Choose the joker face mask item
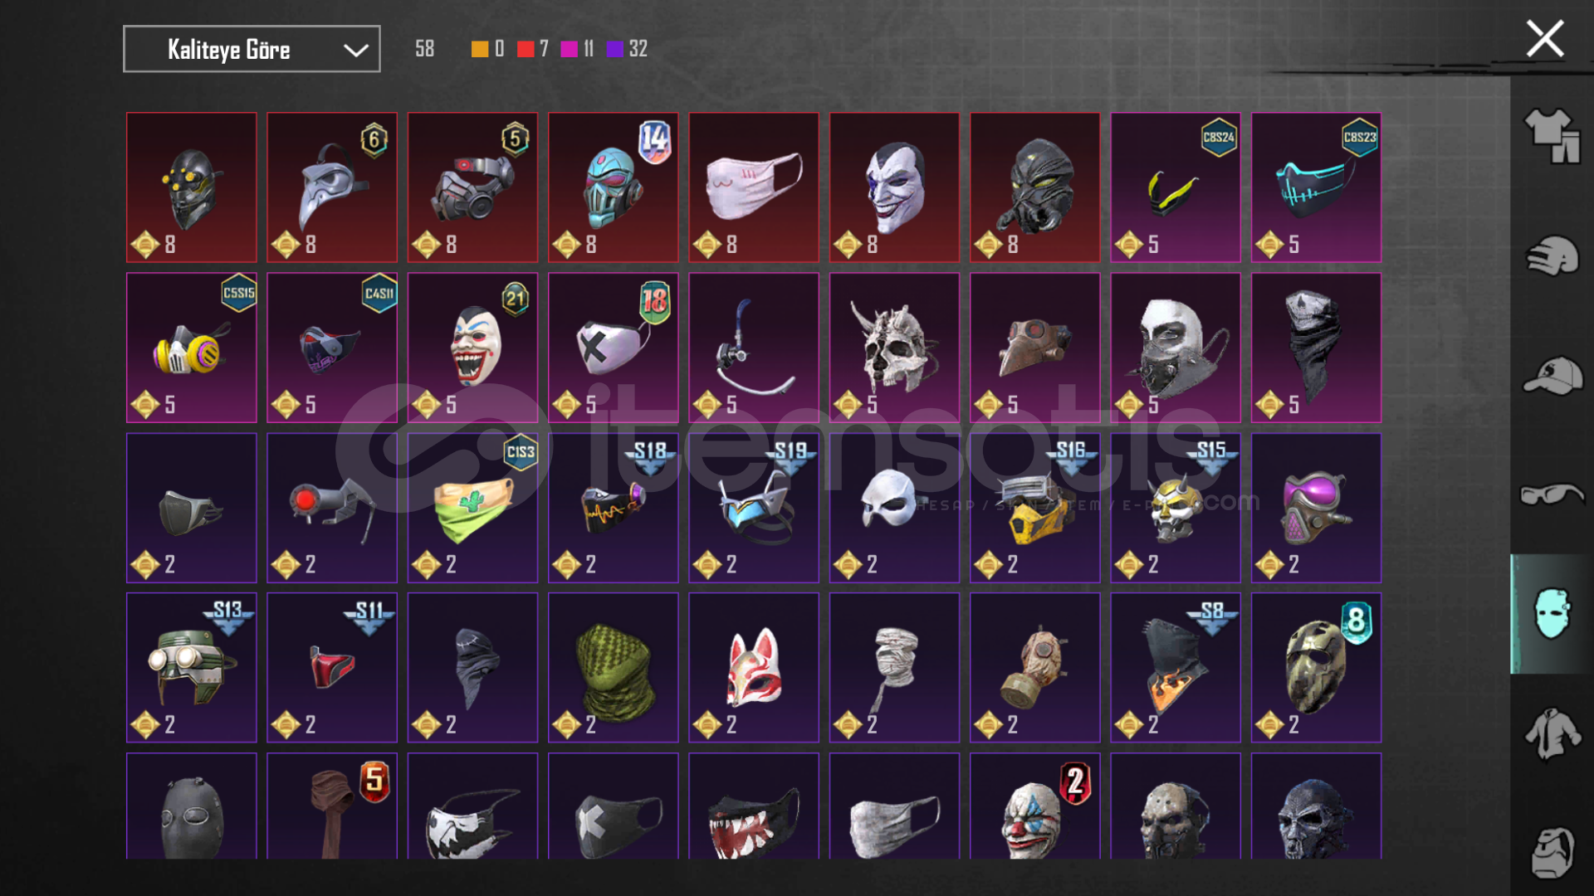Viewport: 1594px width, 896px height. point(894,187)
